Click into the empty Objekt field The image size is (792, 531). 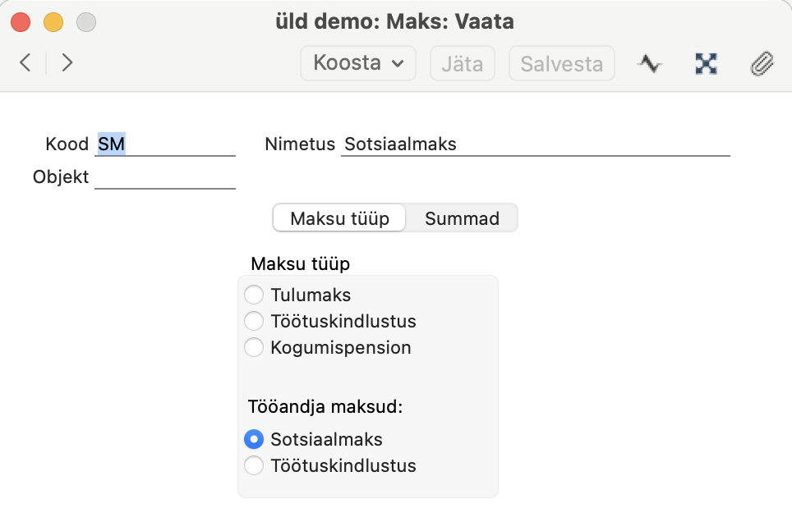[165, 177]
